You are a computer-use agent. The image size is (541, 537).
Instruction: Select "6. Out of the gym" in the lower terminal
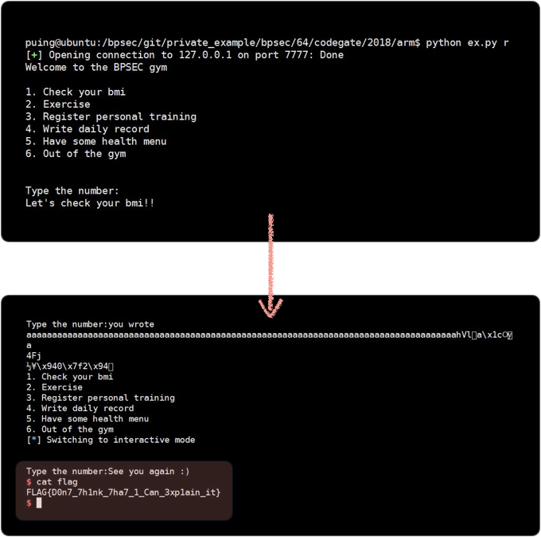(69, 429)
